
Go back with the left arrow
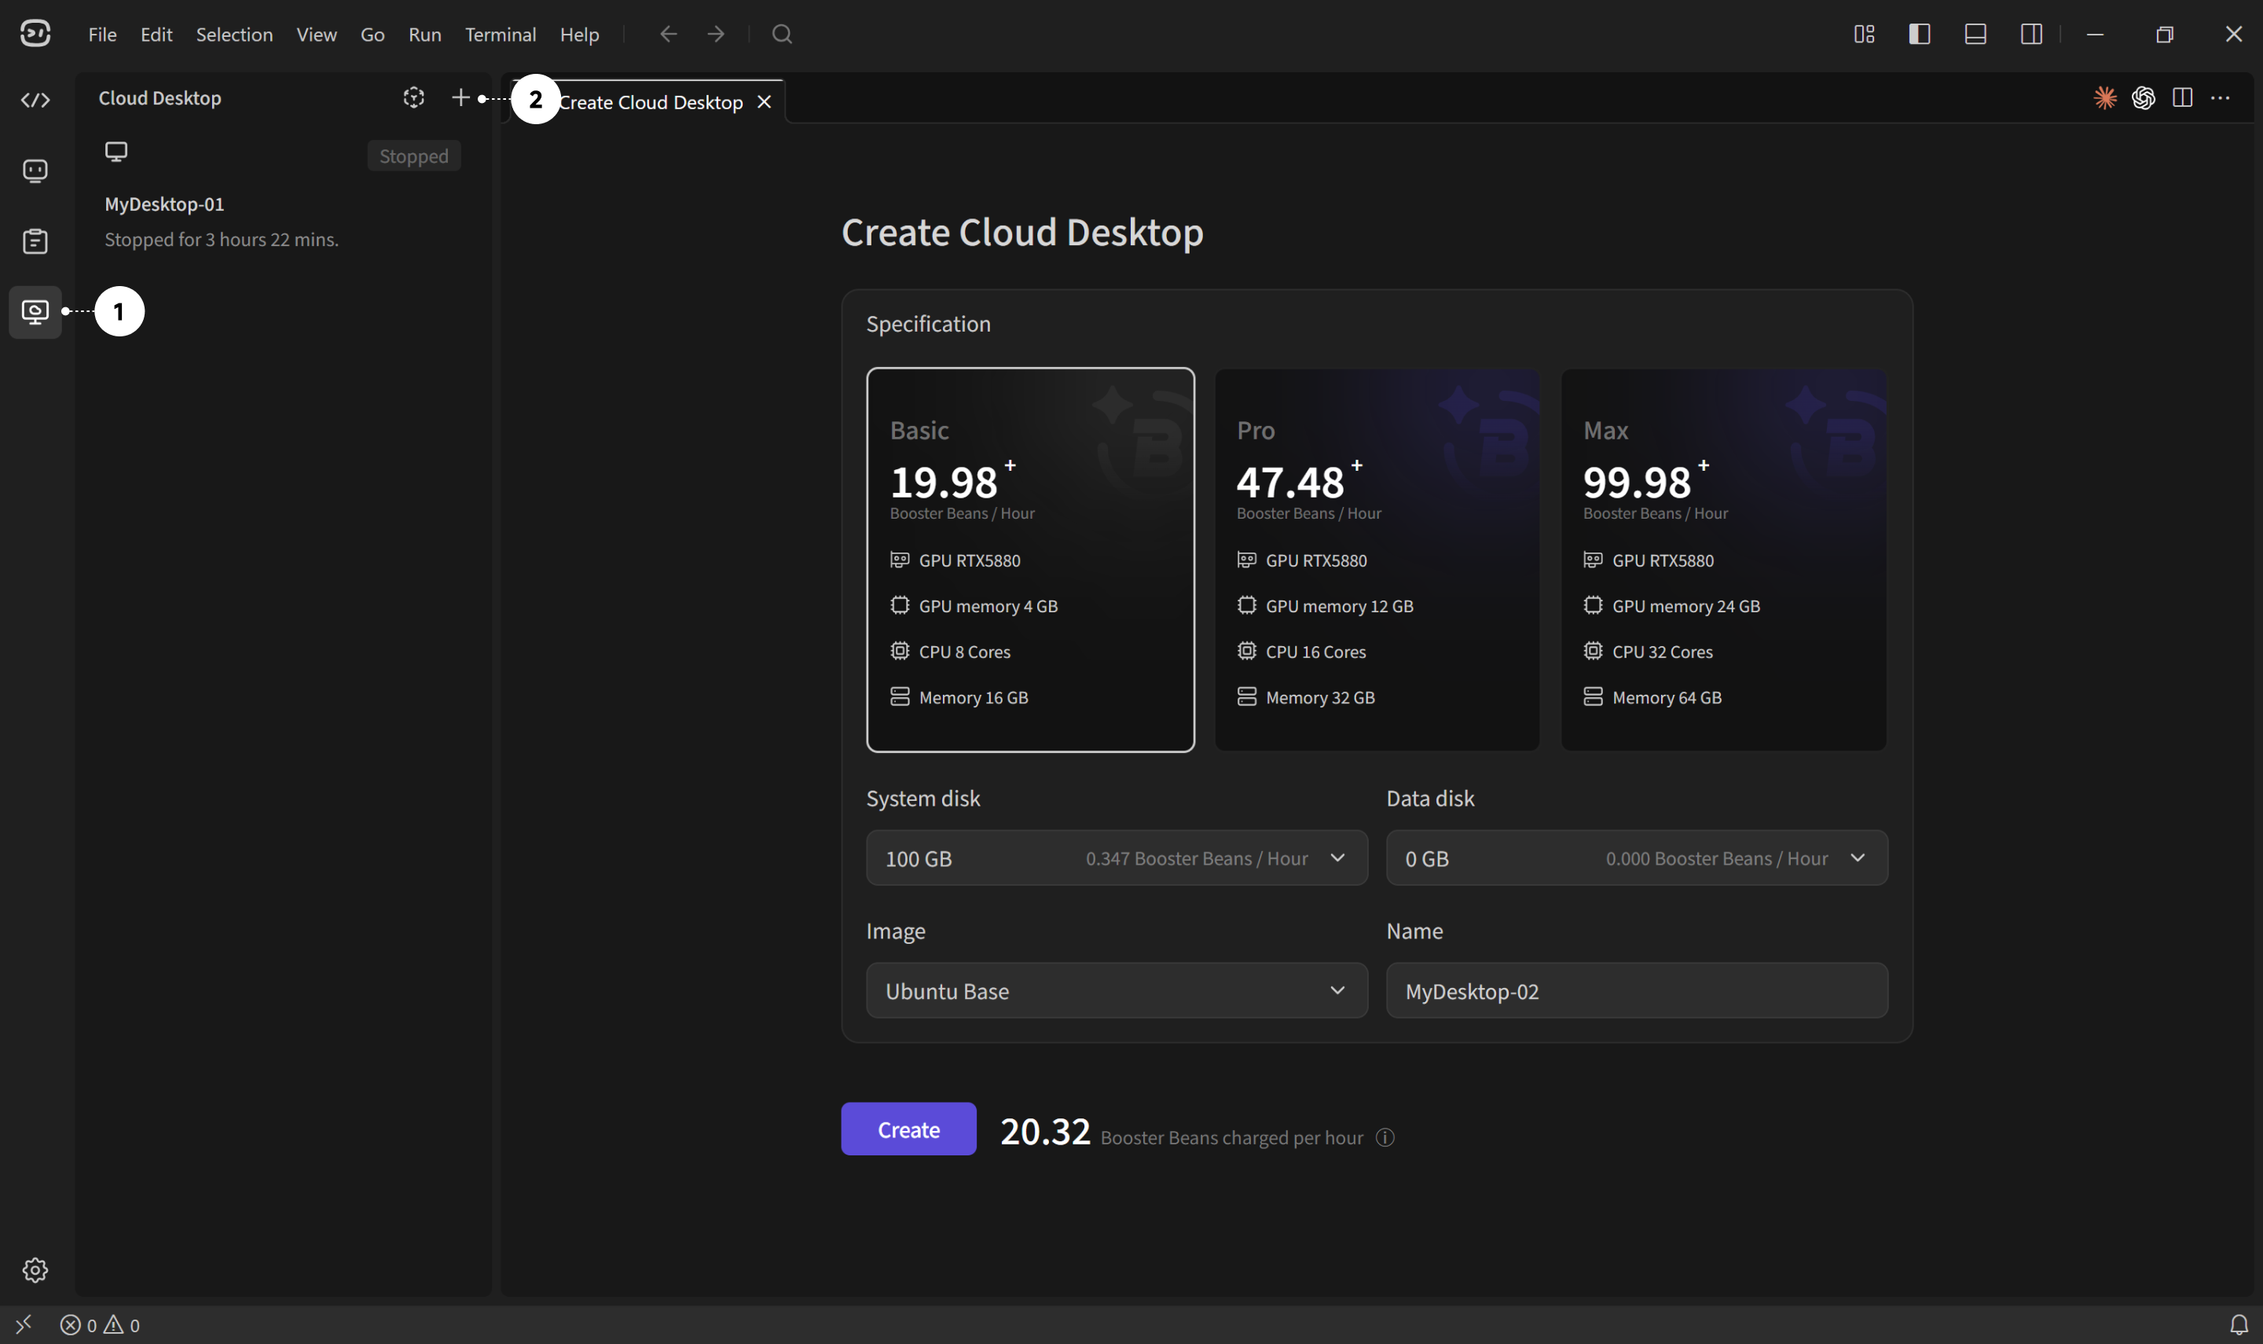pos(668,35)
